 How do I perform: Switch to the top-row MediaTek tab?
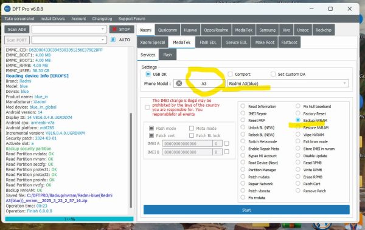click(x=244, y=30)
